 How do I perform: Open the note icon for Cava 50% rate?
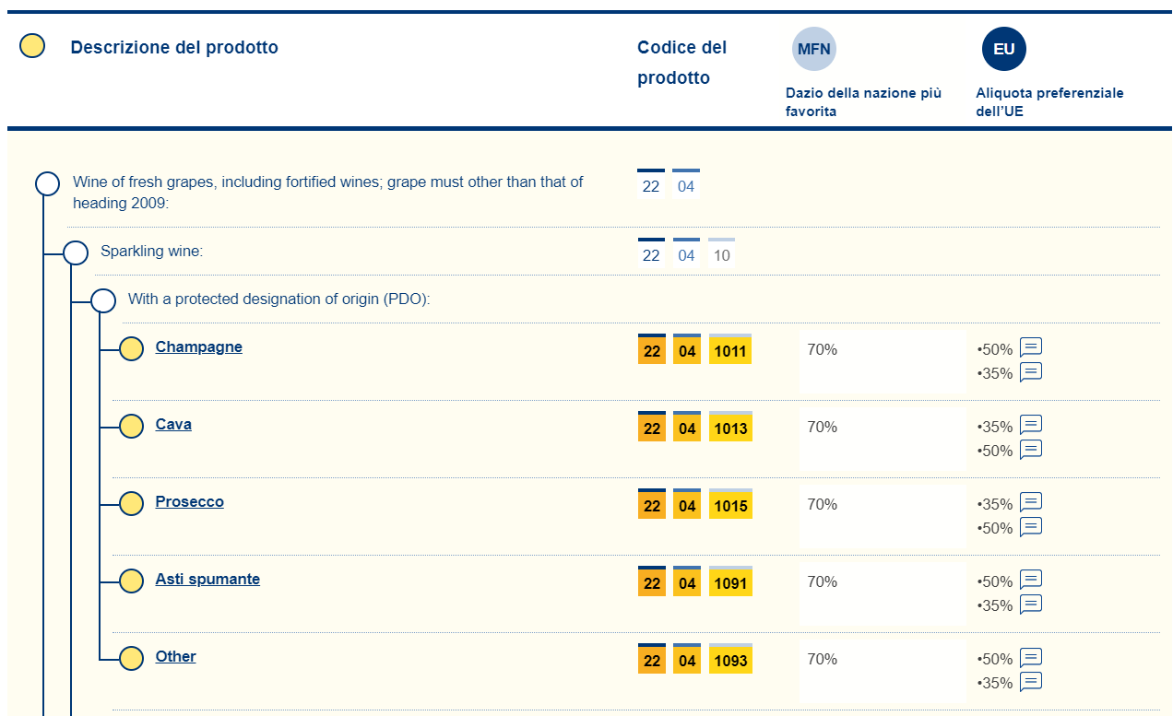(x=1030, y=450)
